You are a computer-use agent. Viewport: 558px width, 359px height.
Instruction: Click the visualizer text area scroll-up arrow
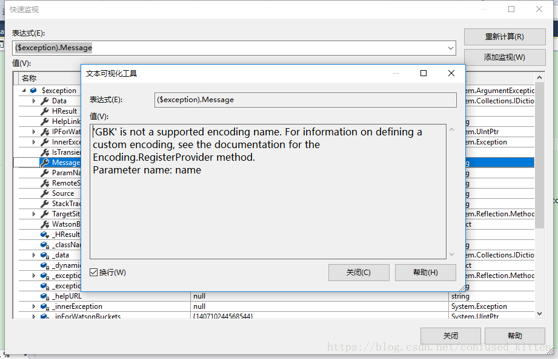coord(451,129)
